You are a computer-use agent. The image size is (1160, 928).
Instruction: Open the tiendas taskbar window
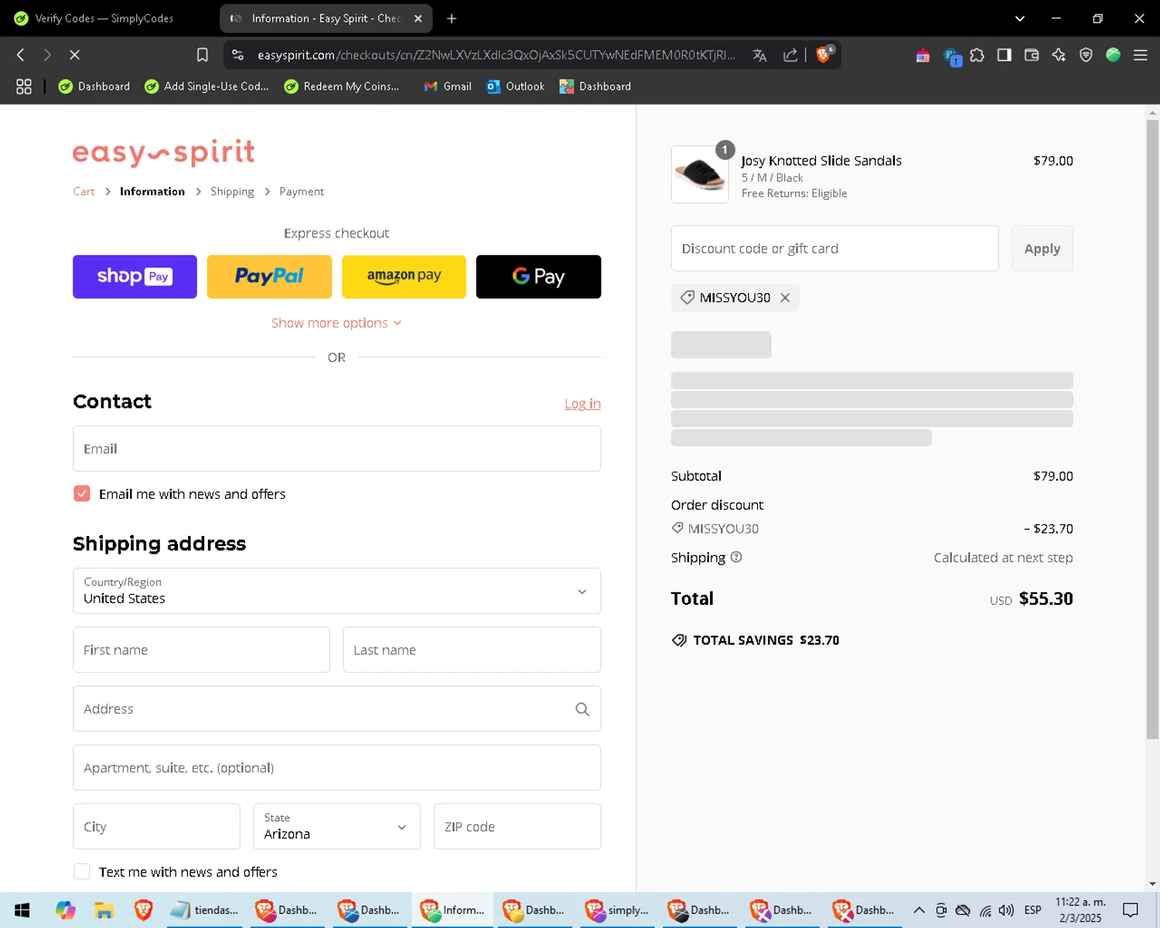(205, 910)
